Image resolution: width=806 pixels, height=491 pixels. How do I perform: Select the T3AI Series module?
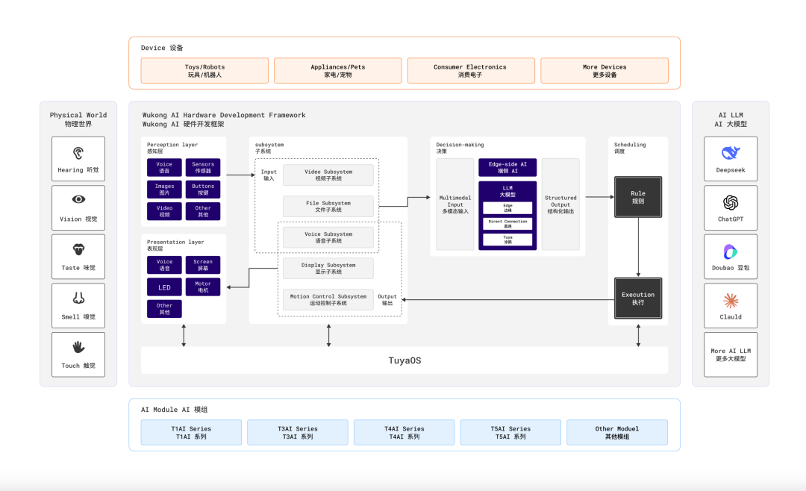click(298, 432)
